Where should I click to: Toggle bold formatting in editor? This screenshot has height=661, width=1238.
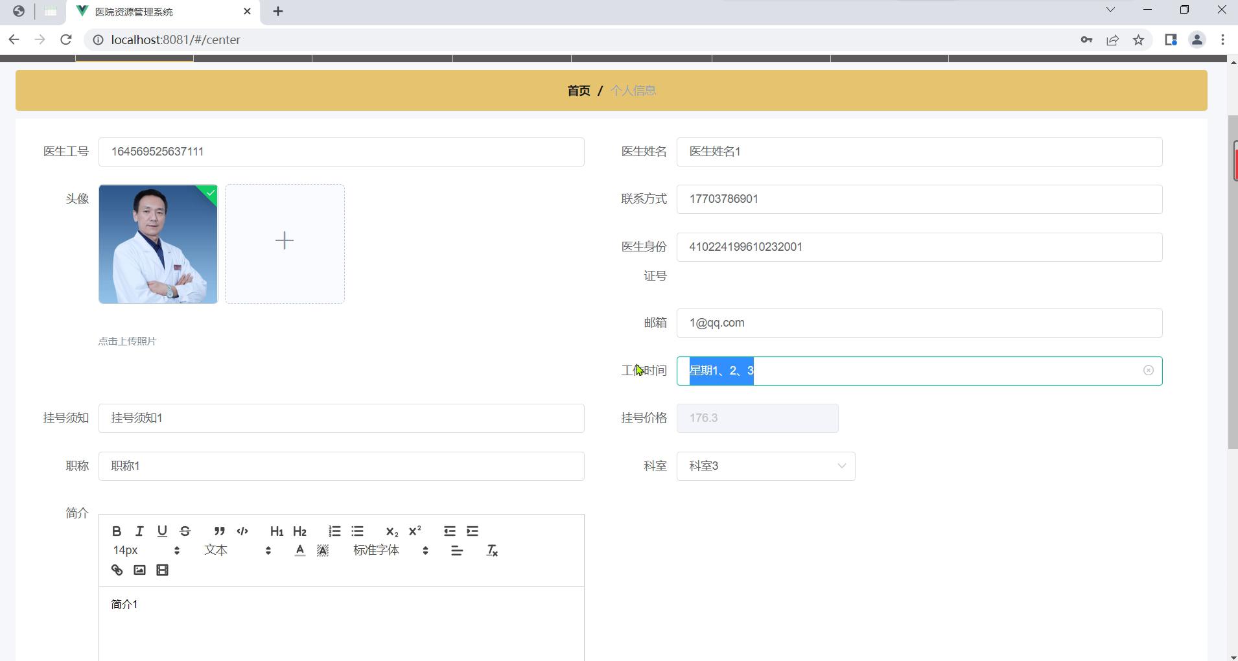click(117, 531)
